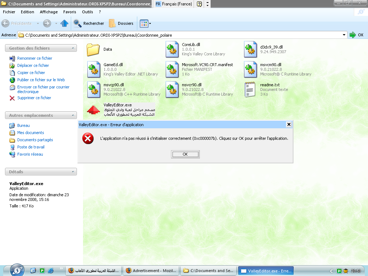
Task: Click OK in the error dialog
Action: 185,154
